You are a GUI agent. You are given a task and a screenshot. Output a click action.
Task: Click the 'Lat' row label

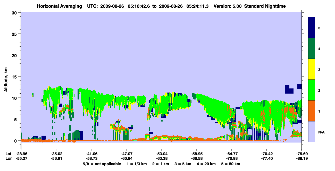pos(9,154)
